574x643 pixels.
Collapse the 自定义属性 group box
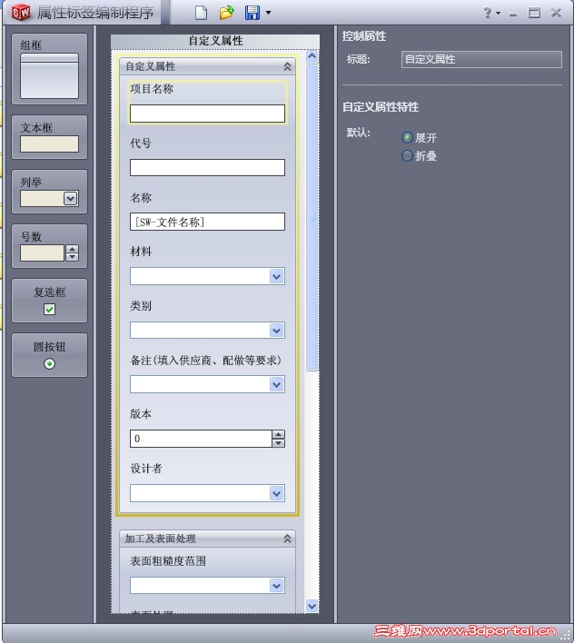pyautogui.click(x=287, y=66)
